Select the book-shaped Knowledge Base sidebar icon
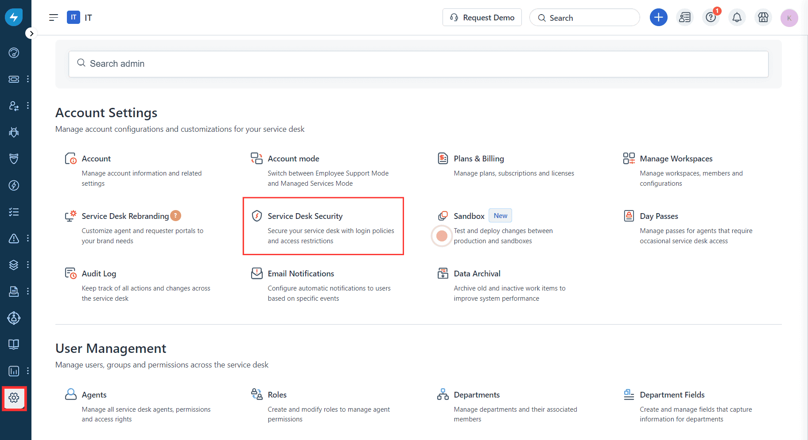Image resolution: width=808 pixels, height=440 pixels. coord(14,344)
